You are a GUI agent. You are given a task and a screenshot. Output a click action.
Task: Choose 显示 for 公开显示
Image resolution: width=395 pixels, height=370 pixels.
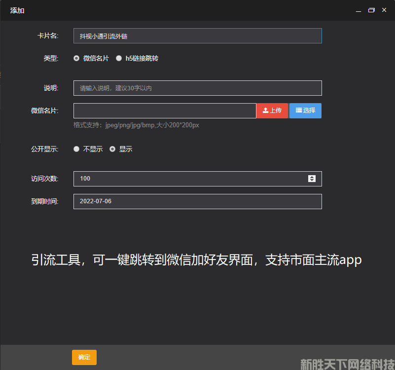pyautogui.click(x=112, y=149)
